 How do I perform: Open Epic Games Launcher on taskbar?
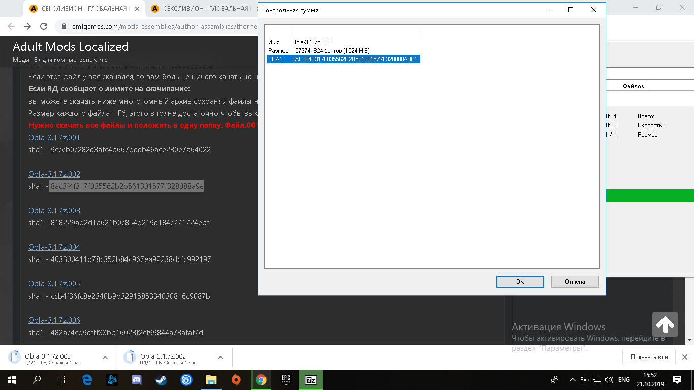[x=286, y=379]
